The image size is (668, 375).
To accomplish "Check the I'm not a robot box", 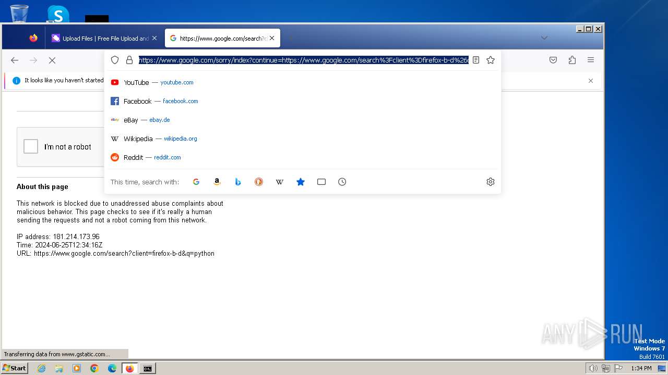I will [31, 147].
